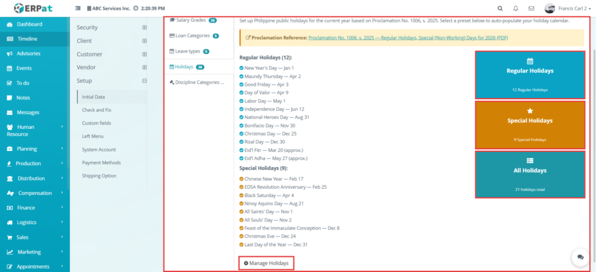Image resolution: width=596 pixels, height=272 pixels.
Task: Click the Events calendar icon in sidebar
Action: click(x=9, y=69)
